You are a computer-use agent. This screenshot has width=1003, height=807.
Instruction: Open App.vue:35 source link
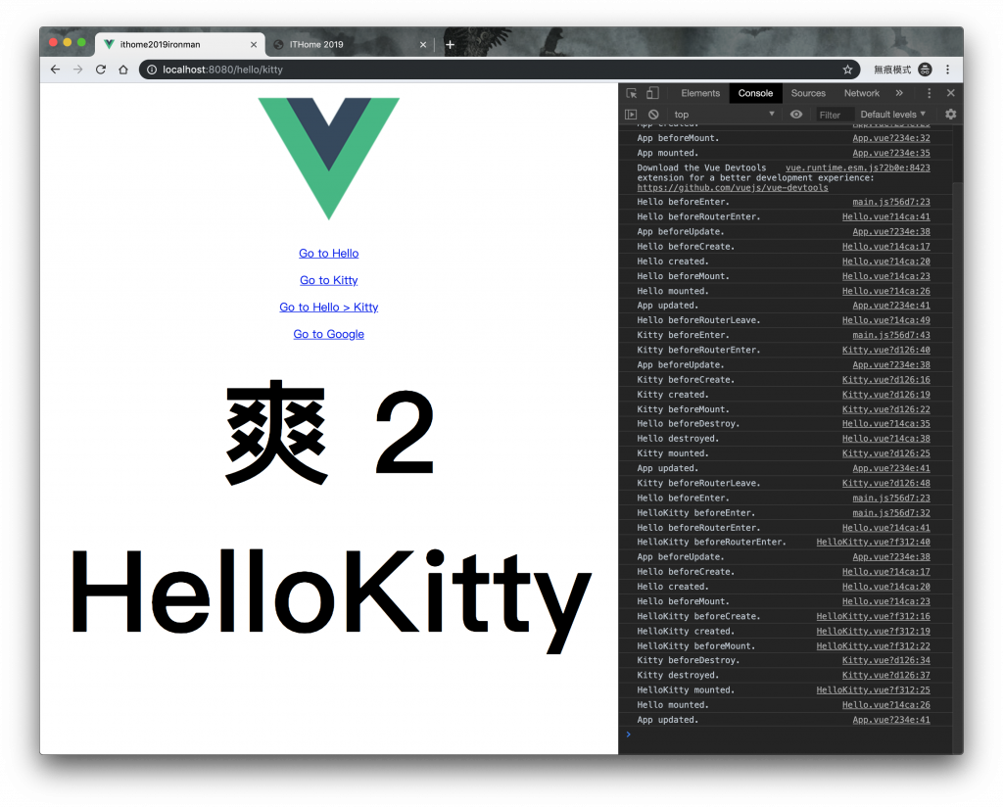point(891,153)
